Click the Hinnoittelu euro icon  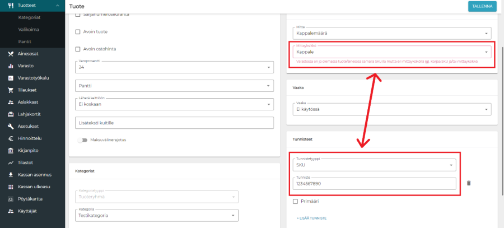[x=11, y=138]
